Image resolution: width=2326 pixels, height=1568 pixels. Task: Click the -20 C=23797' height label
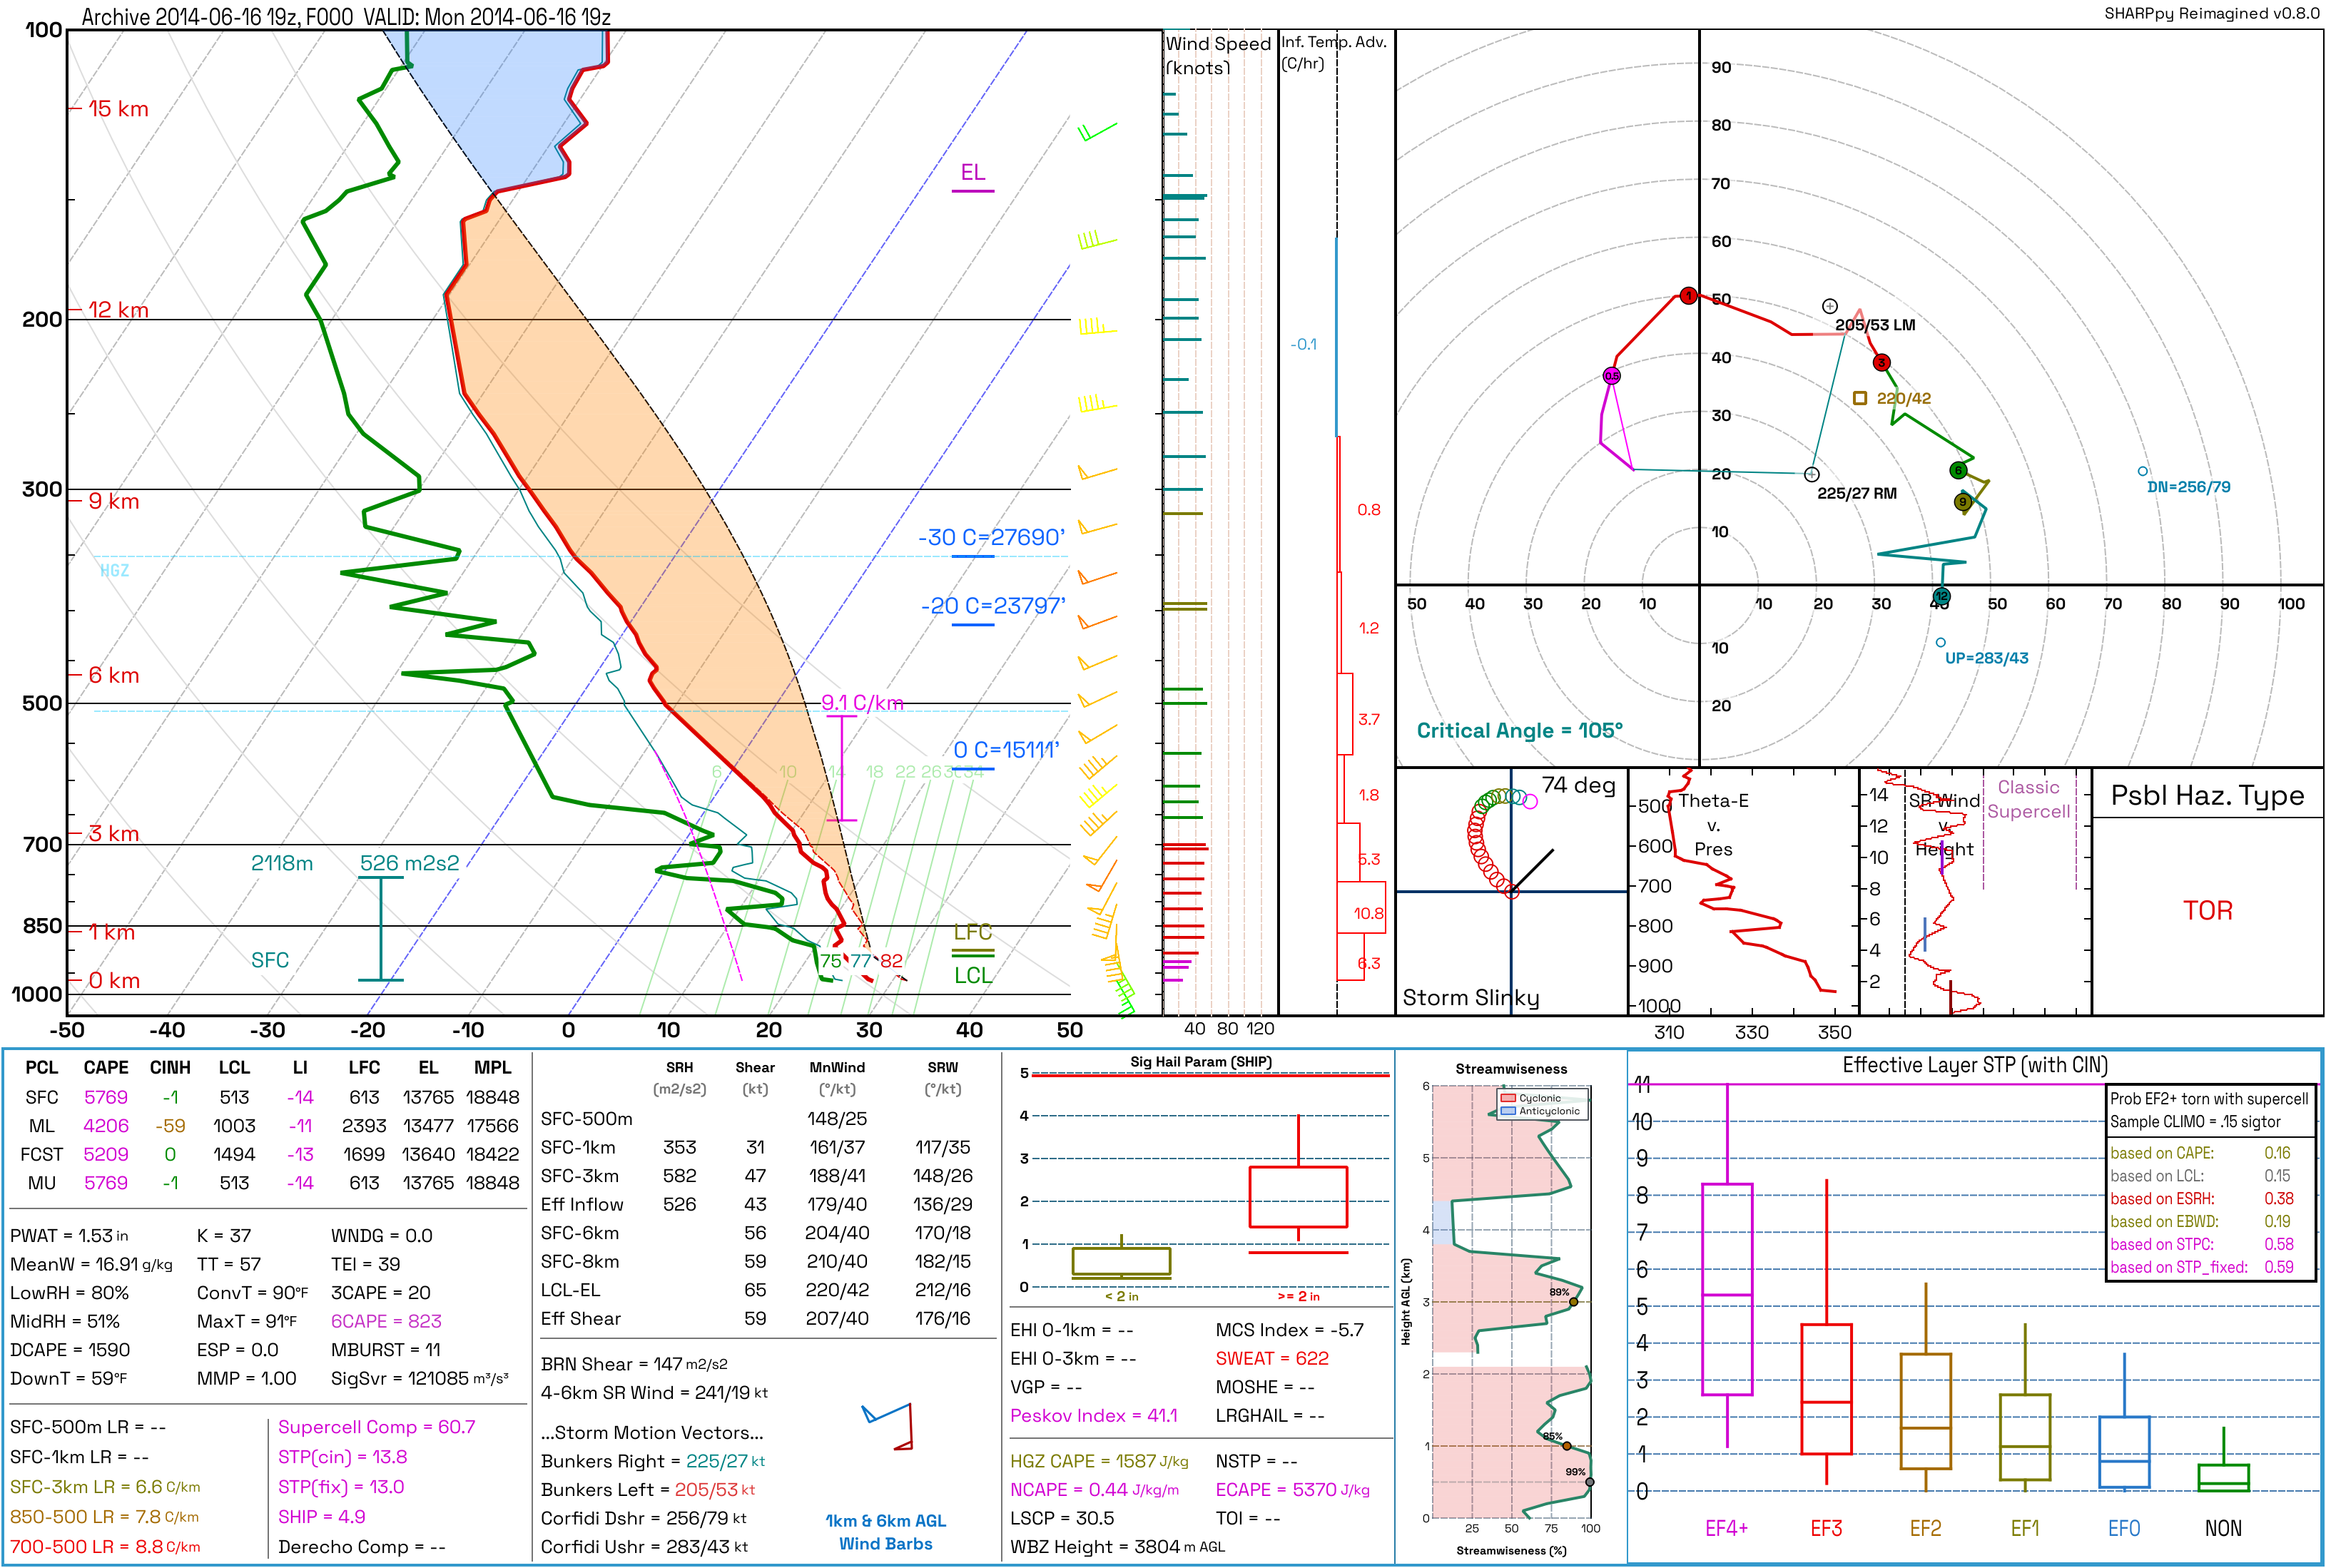(x=993, y=606)
